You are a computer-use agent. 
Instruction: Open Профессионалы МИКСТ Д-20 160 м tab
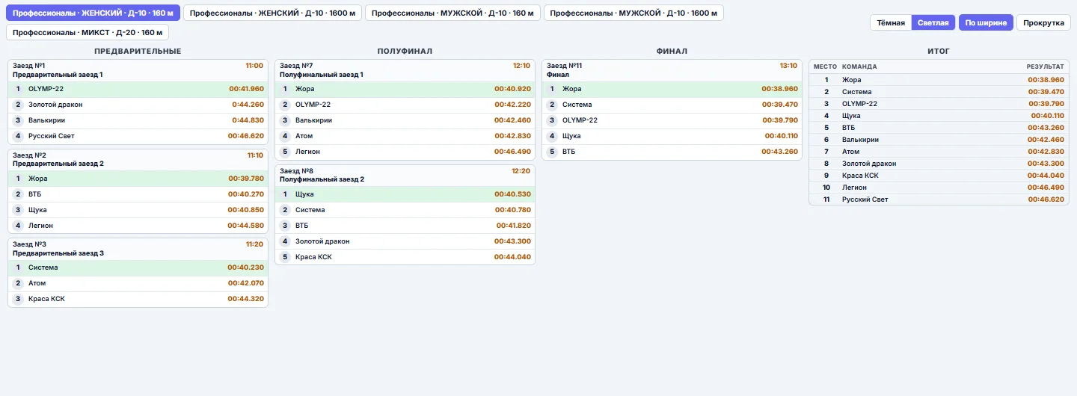coord(88,32)
